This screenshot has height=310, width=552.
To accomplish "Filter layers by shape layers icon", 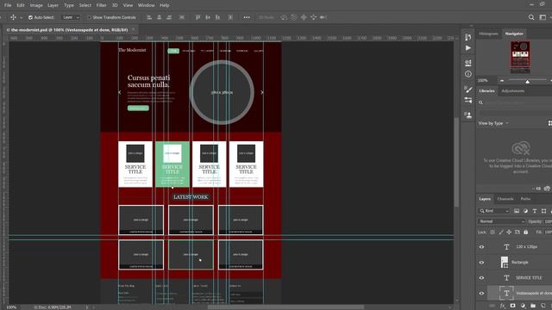I will pyautogui.click(x=543, y=211).
